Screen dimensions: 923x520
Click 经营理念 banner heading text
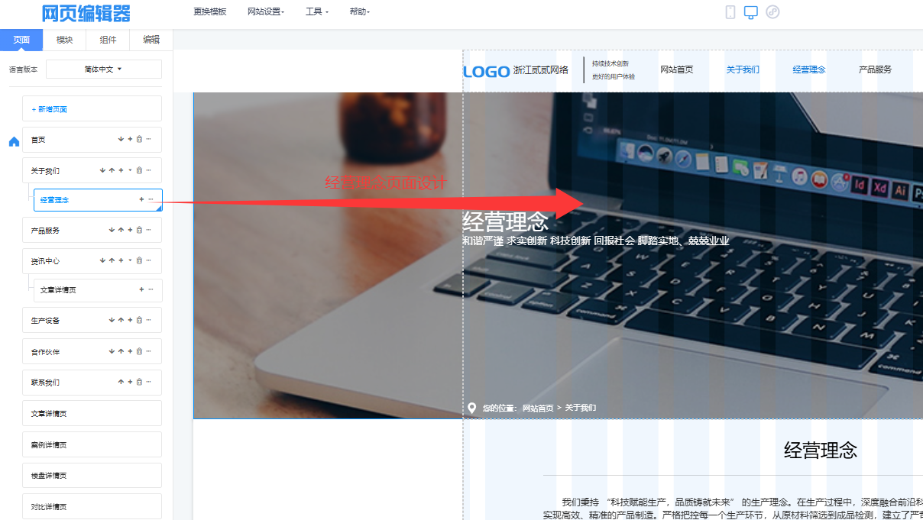point(505,222)
